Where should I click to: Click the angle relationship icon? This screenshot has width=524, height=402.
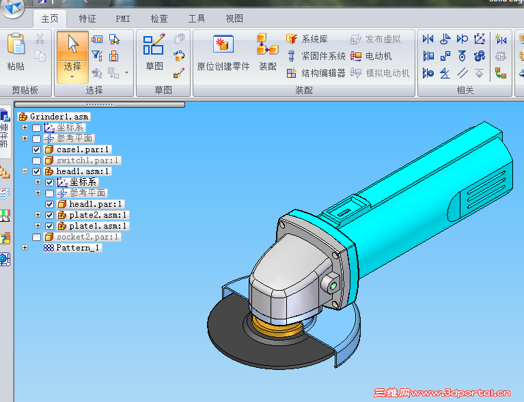pyautogui.click(x=445, y=73)
